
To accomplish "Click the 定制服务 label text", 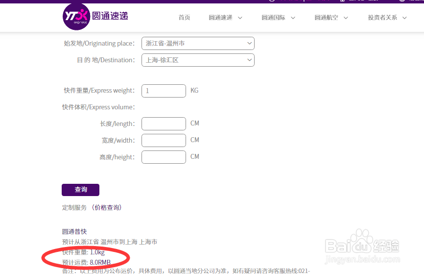I will tap(74, 208).
